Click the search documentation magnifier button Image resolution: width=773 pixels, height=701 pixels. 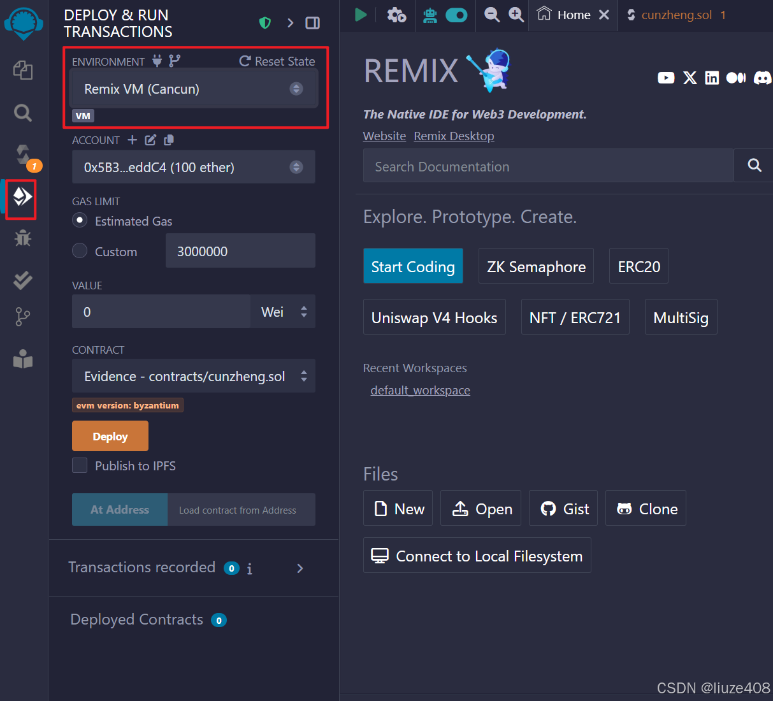(x=754, y=166)
